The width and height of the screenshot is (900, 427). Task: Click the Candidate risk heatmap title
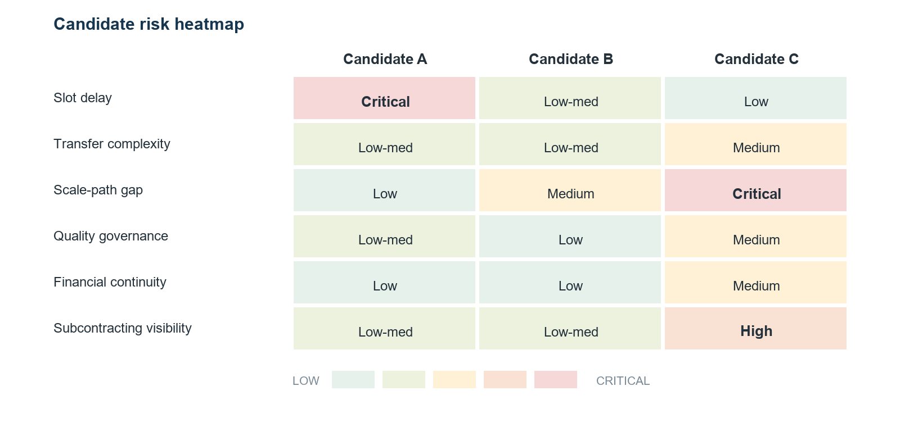[x=148, y=24]
